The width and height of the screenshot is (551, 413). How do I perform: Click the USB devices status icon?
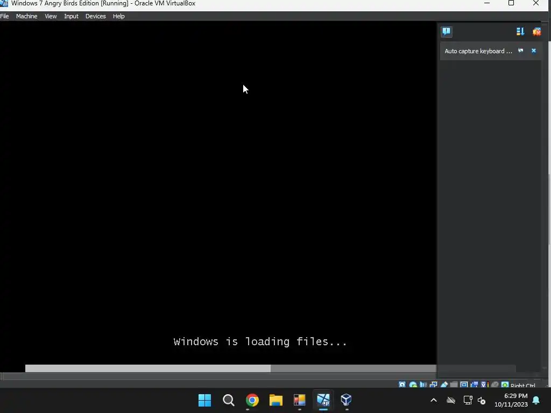[x=444, y=385]
